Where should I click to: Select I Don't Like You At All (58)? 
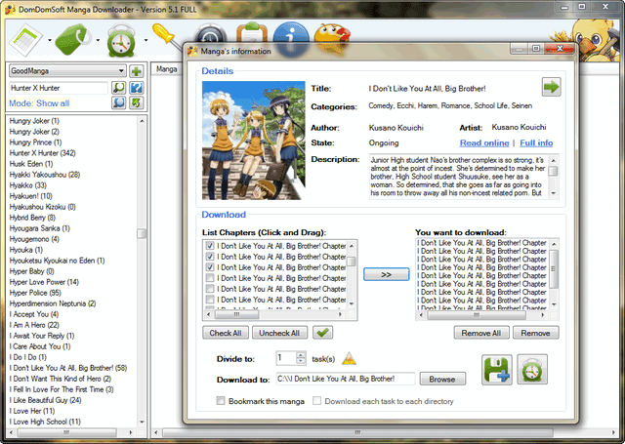pos(68,368)
